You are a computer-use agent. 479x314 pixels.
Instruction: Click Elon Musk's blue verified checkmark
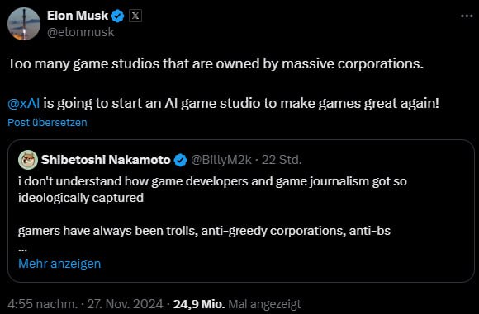(117, 16)
